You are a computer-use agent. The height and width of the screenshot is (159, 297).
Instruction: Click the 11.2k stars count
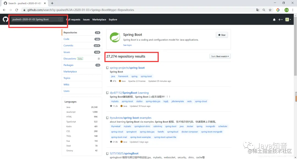114,106
